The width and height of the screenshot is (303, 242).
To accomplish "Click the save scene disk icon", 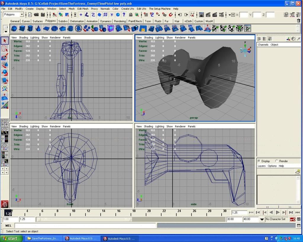I will coord(43,15).
